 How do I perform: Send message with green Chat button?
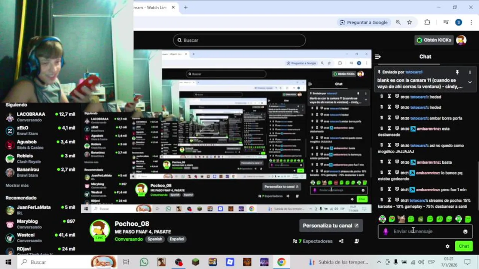tap(464, 246)
